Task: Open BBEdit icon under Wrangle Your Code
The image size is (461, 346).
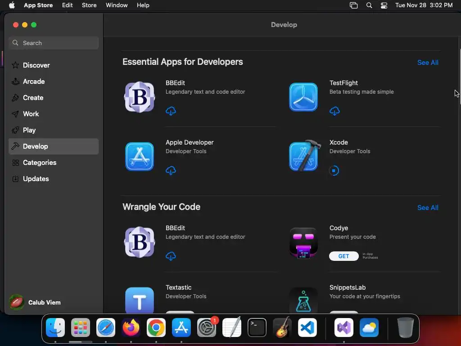Action: pyautogui.click(x=140, y=242)
